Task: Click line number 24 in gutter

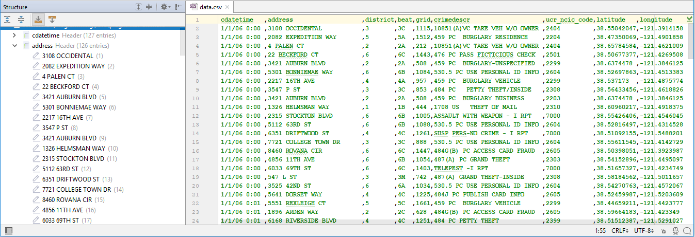Action: click(197, 221)
